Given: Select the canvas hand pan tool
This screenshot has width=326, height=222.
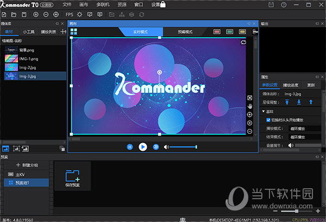Looking at the screenshot, I should (x=250, y=106).
